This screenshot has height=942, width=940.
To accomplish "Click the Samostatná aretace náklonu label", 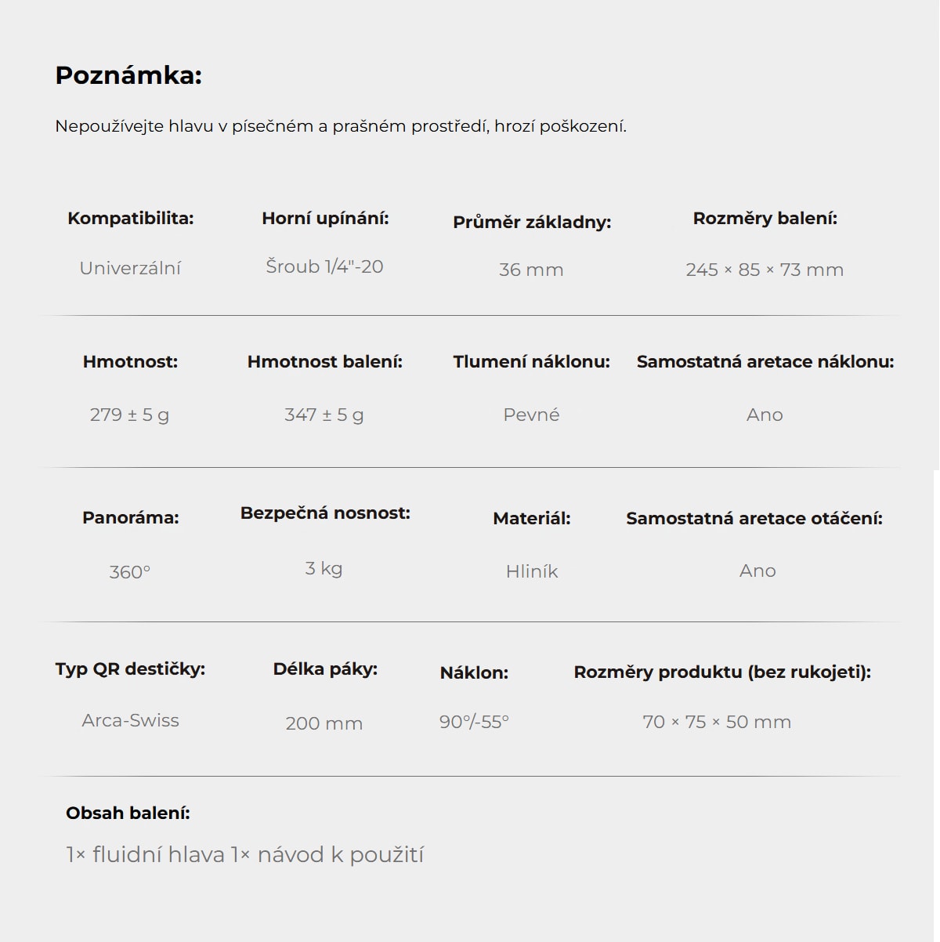I will 765,362.
